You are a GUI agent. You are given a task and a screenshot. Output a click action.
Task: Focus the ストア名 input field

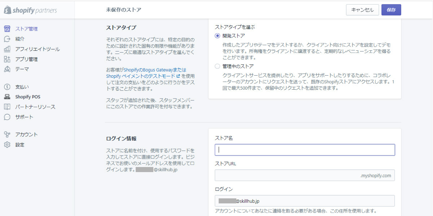tap(305, 150)
